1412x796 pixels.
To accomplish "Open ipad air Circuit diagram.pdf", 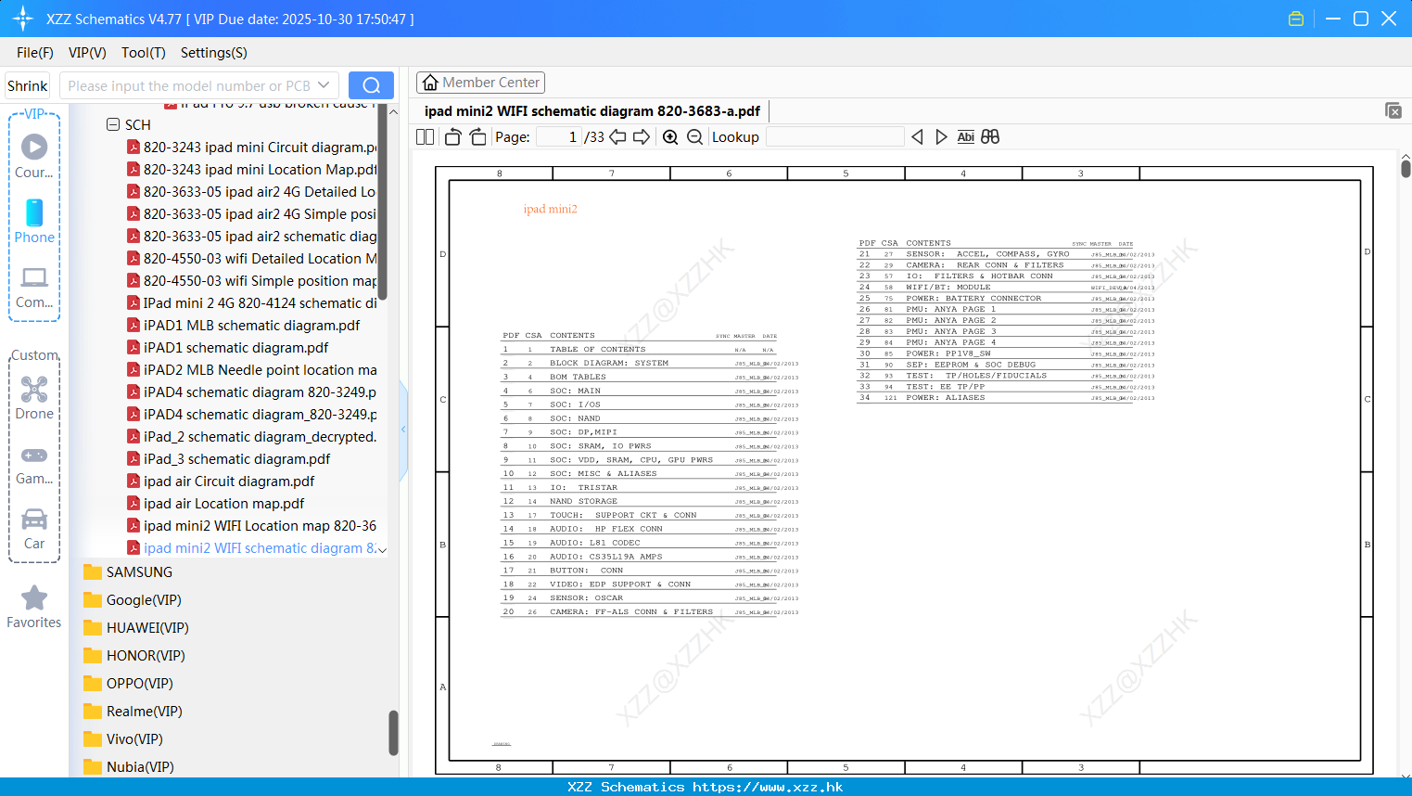I will pos(221,481).
